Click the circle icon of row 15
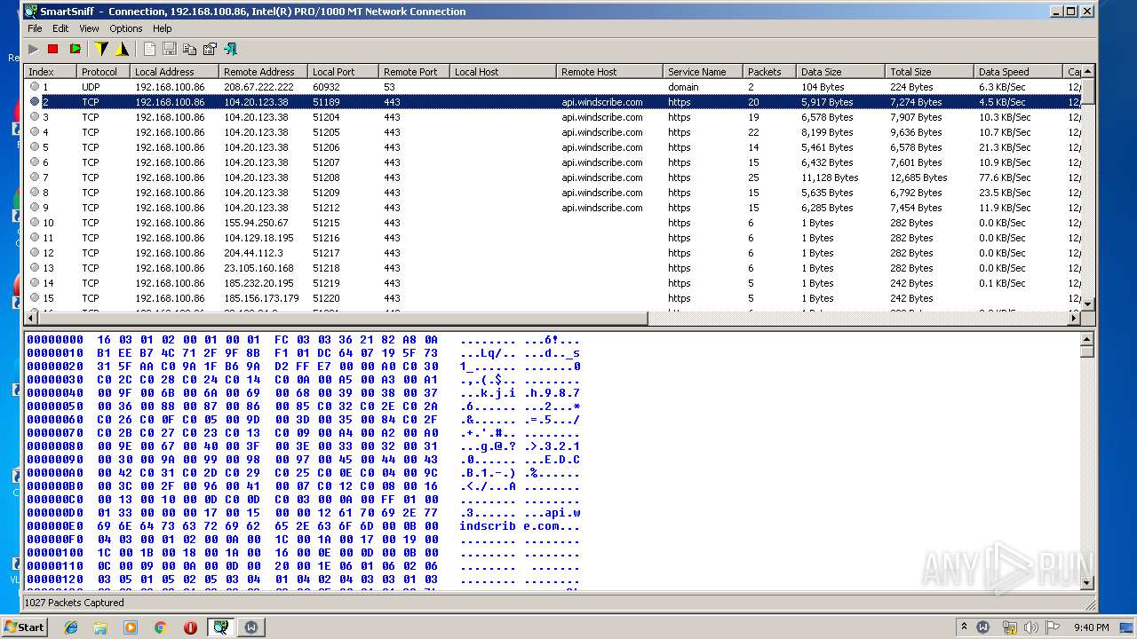1137x639 pixels. click(35, 298)
